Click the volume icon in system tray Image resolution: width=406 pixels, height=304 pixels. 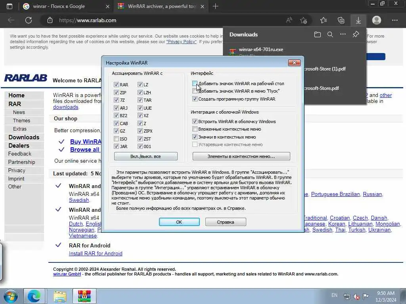[356, 297]
